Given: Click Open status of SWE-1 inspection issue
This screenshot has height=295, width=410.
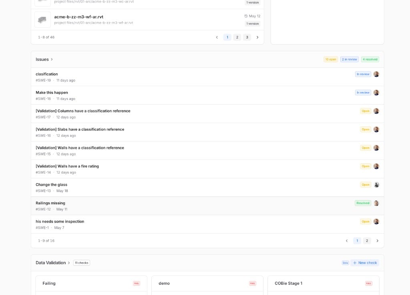Looking at the screenshot, I should click(366, 222).
